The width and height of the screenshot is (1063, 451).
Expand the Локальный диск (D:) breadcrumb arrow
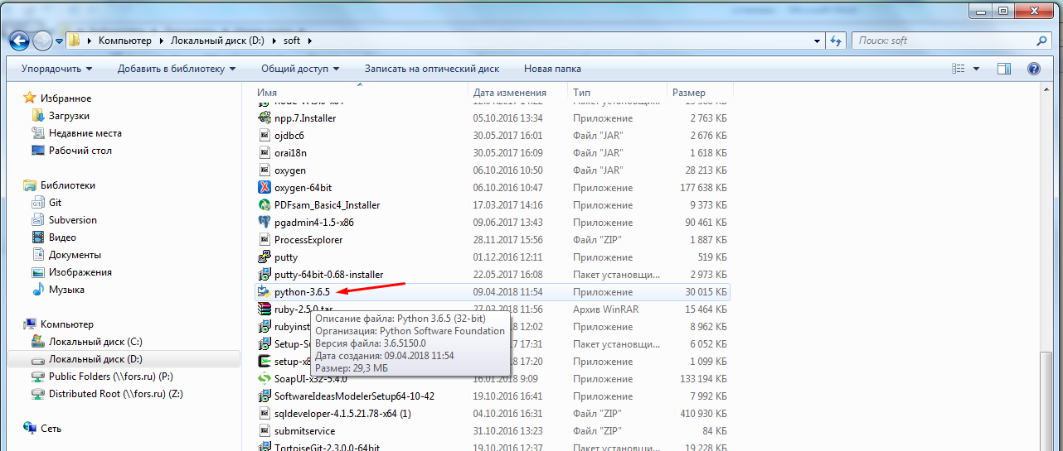(x=272, y=41)
